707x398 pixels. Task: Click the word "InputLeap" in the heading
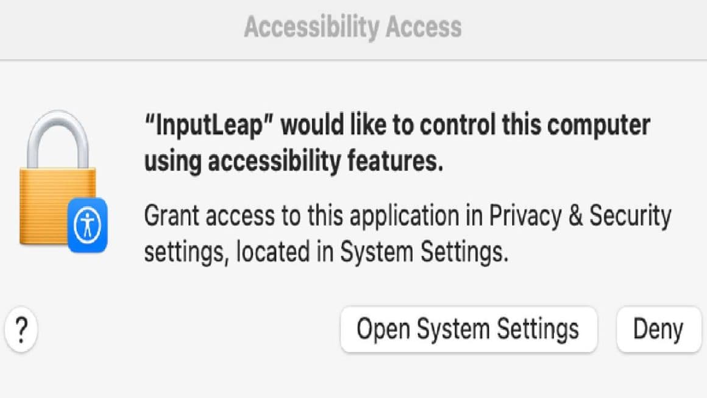tap(209, 126)
